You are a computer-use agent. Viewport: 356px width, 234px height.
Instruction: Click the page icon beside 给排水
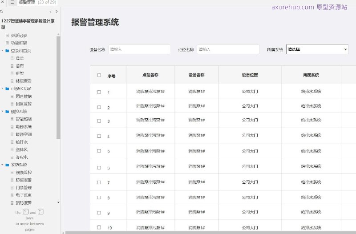click(x=12, y=142)
